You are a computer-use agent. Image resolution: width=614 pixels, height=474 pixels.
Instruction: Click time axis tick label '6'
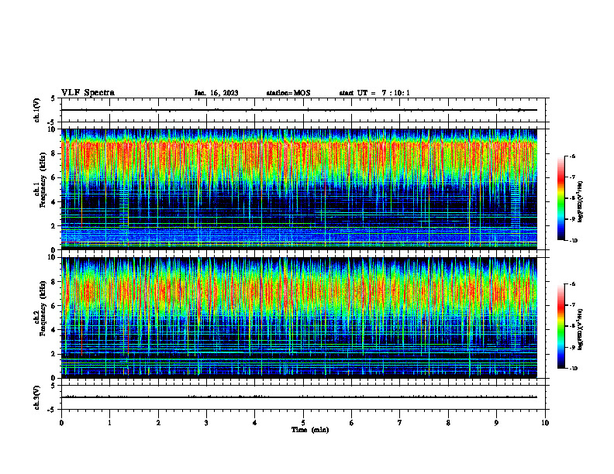click(352, 423)
